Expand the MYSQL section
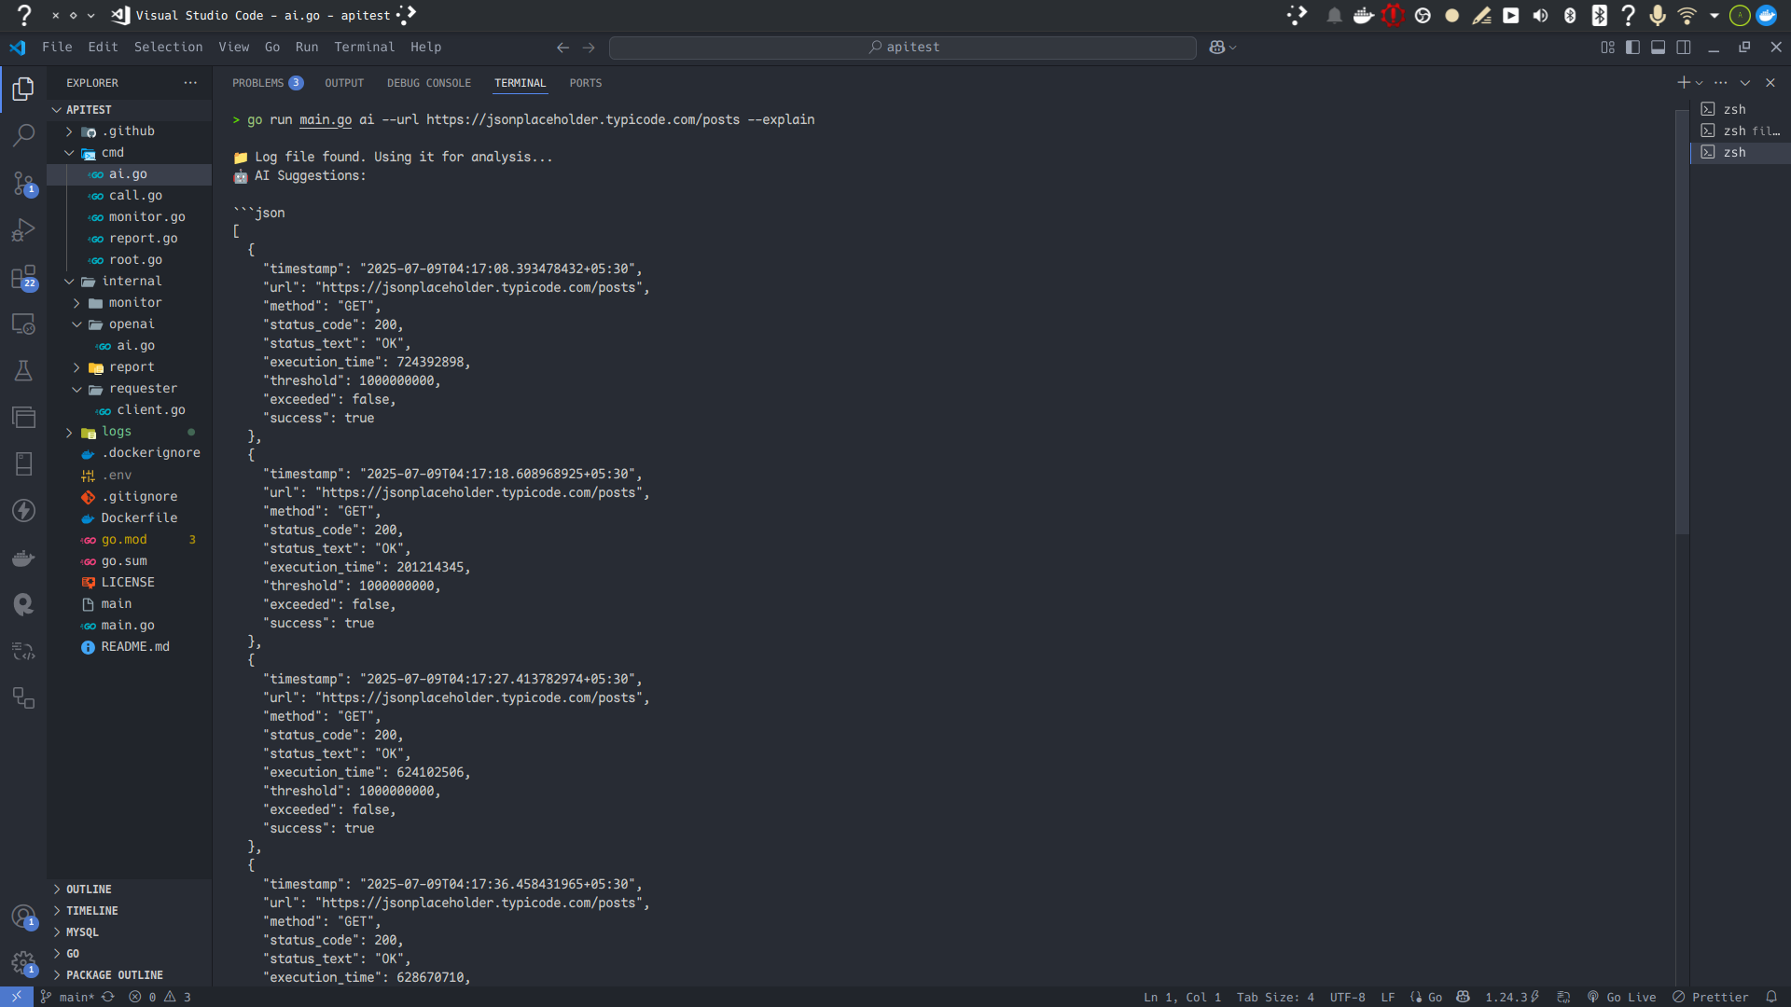Image resolution: width=1791 pixels, height=1007 pixels. [131, 932]
